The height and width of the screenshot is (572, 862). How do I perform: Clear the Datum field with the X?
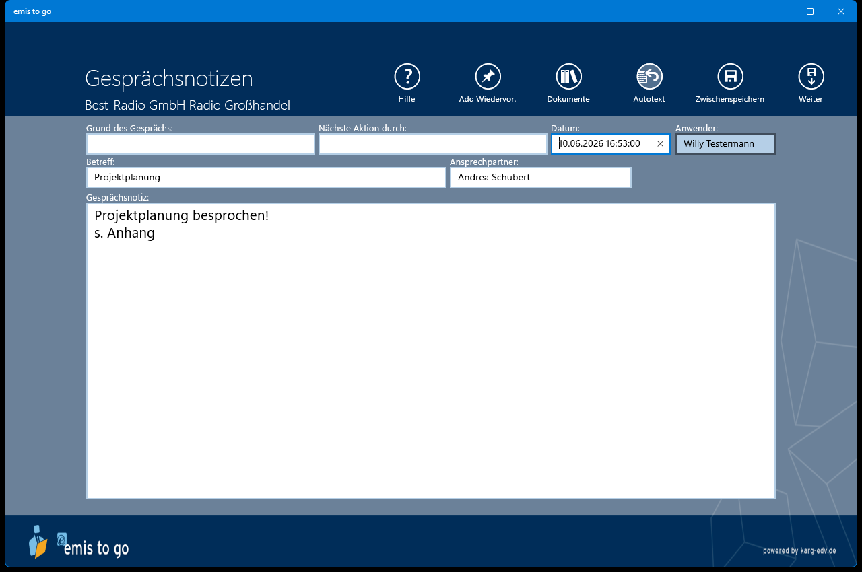[660, 144]
